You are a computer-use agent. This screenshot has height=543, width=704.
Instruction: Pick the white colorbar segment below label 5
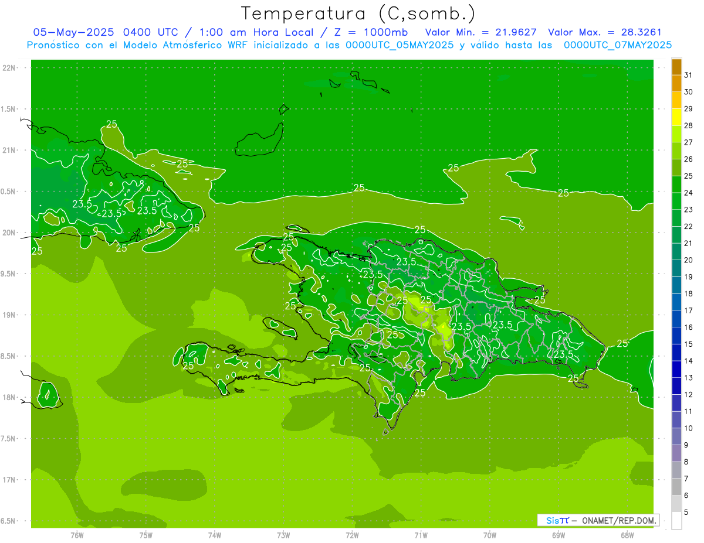click(x=676, y=521)
